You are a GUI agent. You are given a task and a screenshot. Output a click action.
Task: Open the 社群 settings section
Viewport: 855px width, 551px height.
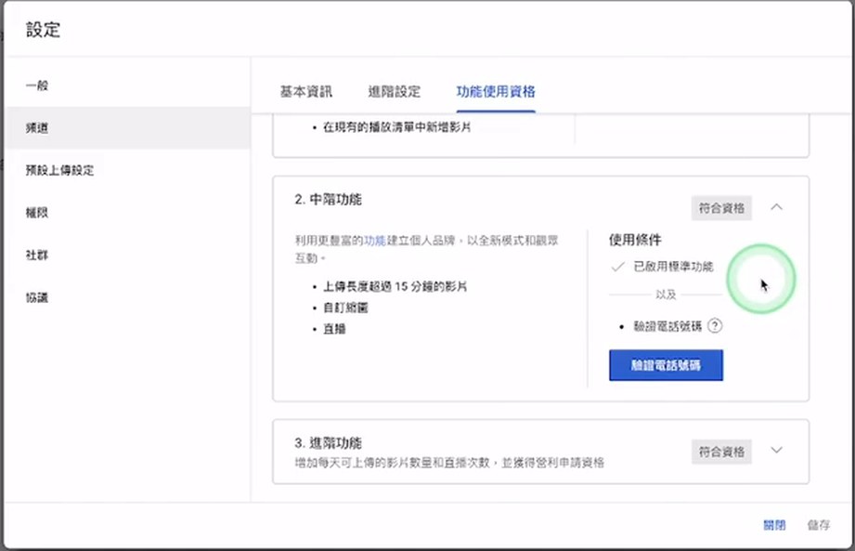pyautogui.click(x=37, y=255)
